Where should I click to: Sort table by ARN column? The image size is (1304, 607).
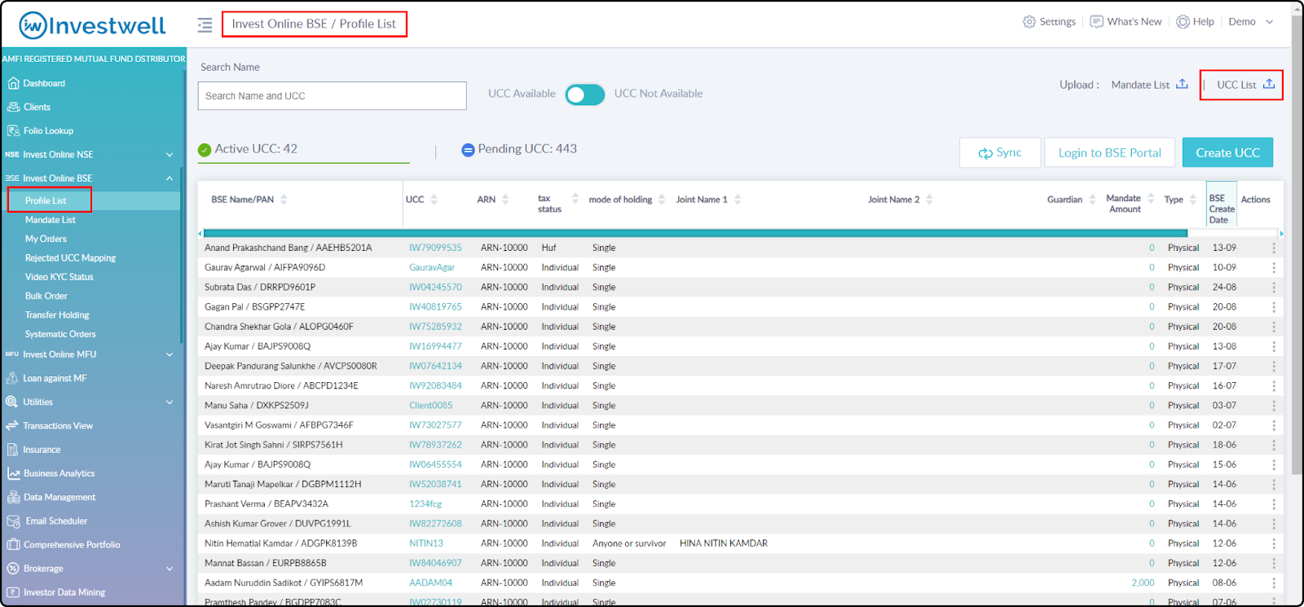click(x=505, y=200)
